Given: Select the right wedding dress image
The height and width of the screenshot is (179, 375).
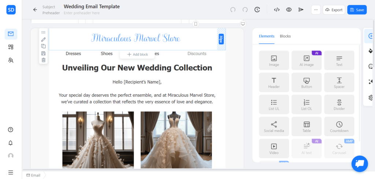Looking at the screenshot, I should pyautogui.click(x=176, y=140).
